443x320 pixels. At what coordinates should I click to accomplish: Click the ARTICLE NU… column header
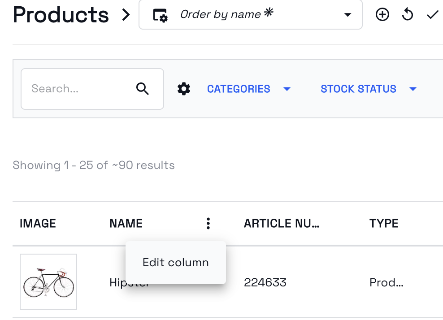pos(282,223)
